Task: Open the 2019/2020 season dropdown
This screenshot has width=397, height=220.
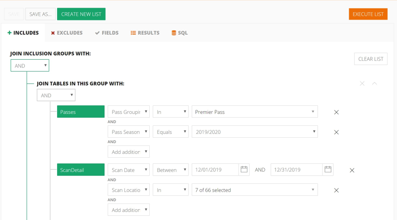Action: [255, 132]
